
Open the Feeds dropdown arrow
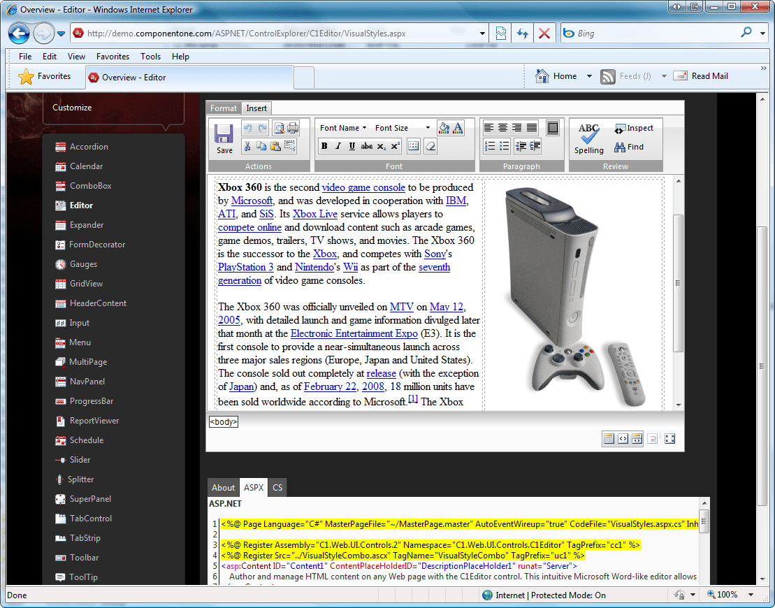(664, 76)
